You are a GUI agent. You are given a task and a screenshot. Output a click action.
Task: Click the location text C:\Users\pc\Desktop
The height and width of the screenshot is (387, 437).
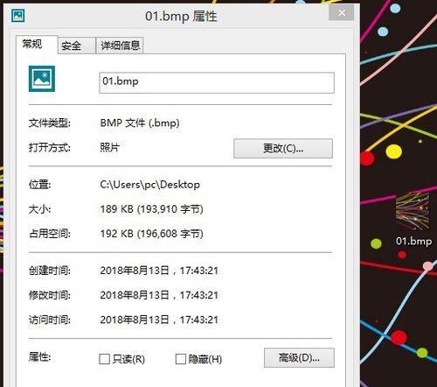click(149, 185)
